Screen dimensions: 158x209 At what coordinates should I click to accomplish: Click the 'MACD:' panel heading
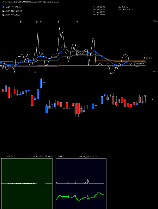point(9,156)
